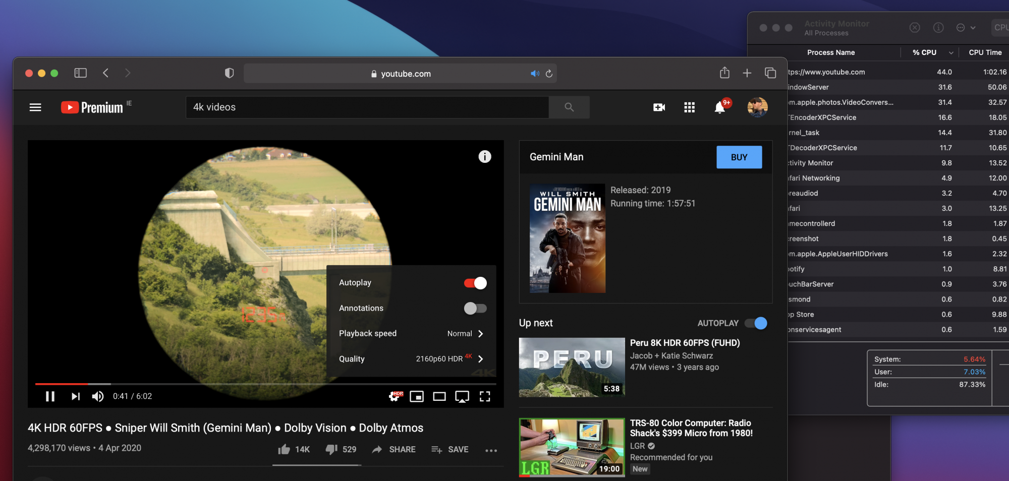Show Safari tab overview
Image resolution: width=1009 pixels, height=481 pixels.
pos(770,73)
